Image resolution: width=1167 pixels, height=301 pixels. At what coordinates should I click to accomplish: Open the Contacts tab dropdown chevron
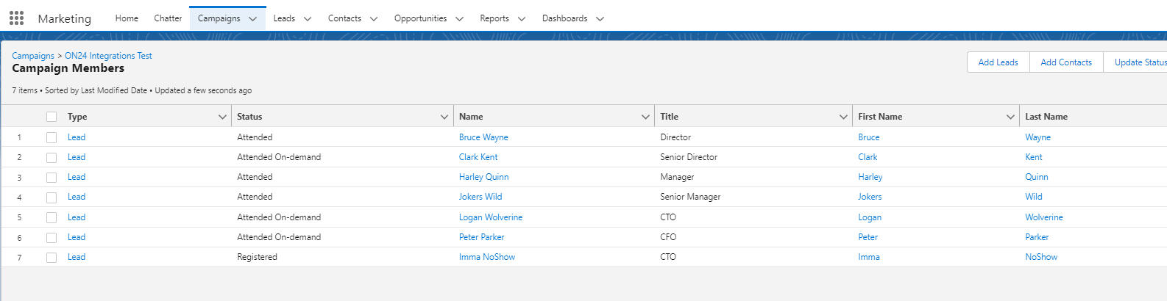point(374,19)
